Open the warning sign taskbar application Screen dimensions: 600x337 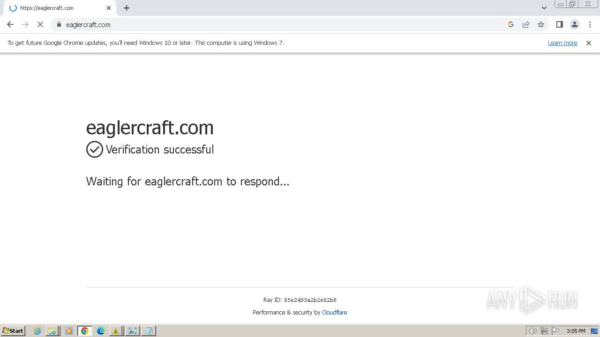[x=115, y=331]
